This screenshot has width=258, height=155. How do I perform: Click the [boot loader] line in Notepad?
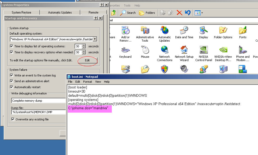click(77, 87)
